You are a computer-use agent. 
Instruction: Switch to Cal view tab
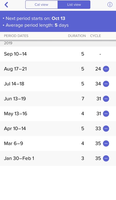coord(41,5)
